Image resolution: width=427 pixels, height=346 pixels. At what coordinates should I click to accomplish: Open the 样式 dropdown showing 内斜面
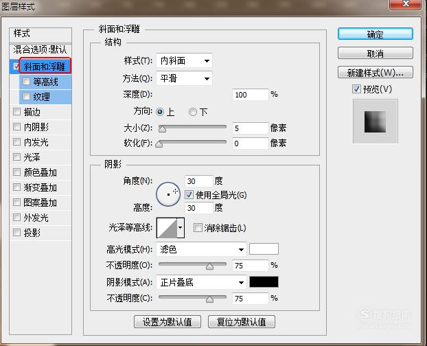coord(184,60)
